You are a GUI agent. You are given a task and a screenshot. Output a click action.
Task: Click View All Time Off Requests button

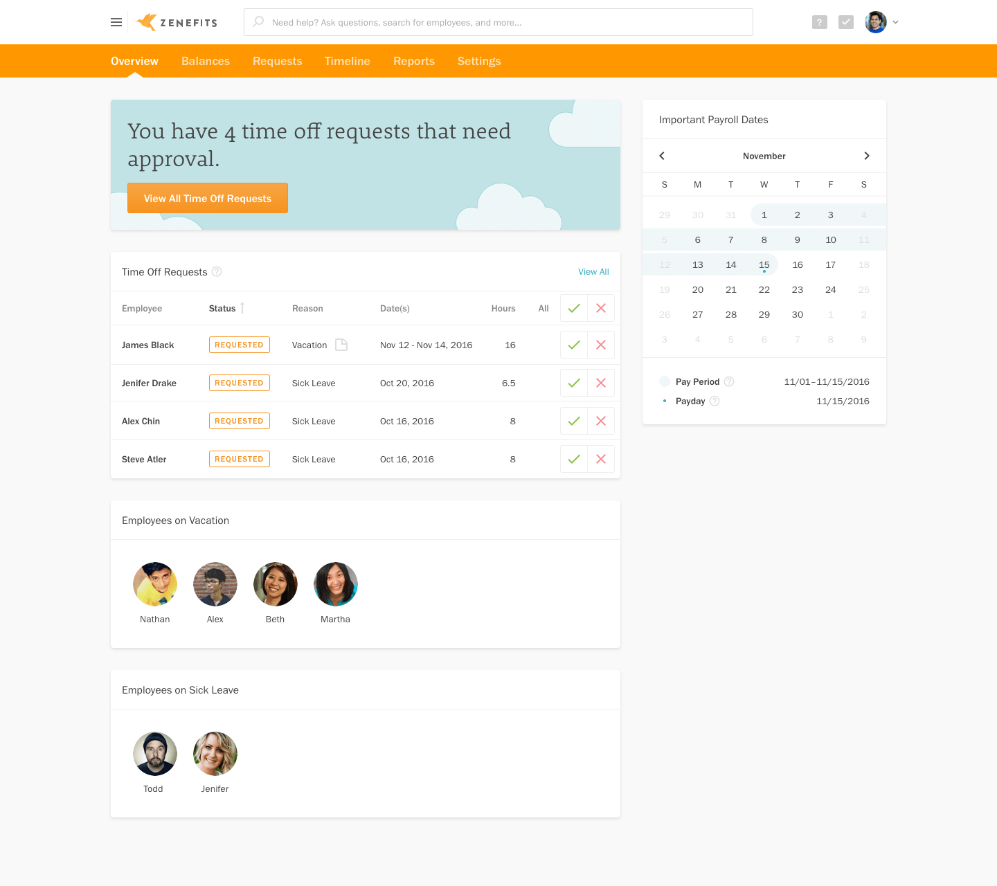coord(208,199)
